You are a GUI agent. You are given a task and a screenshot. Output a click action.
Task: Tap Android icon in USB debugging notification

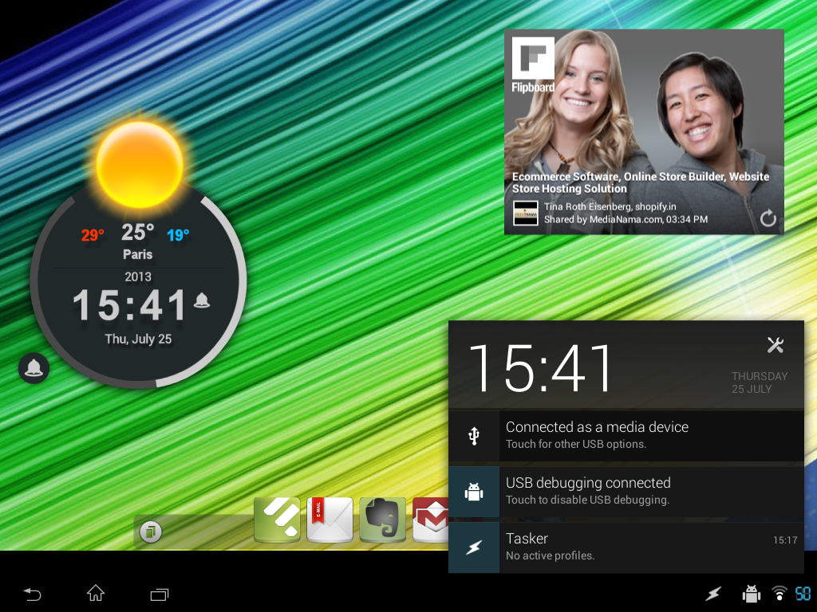click(x=474, y=491)
